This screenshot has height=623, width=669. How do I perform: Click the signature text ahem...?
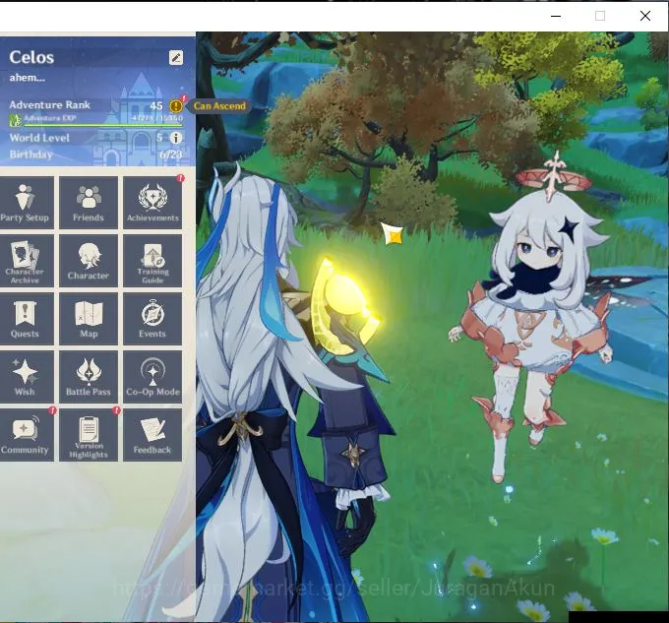click(28, 78)
